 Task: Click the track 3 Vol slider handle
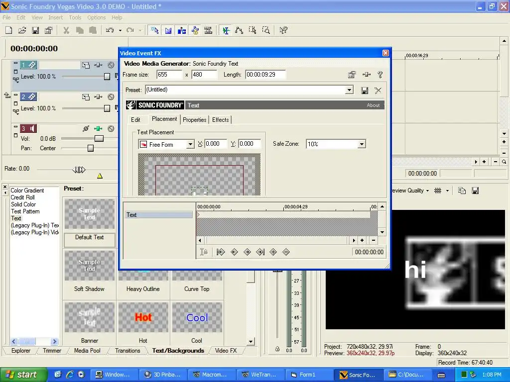(x=99, y=138)
